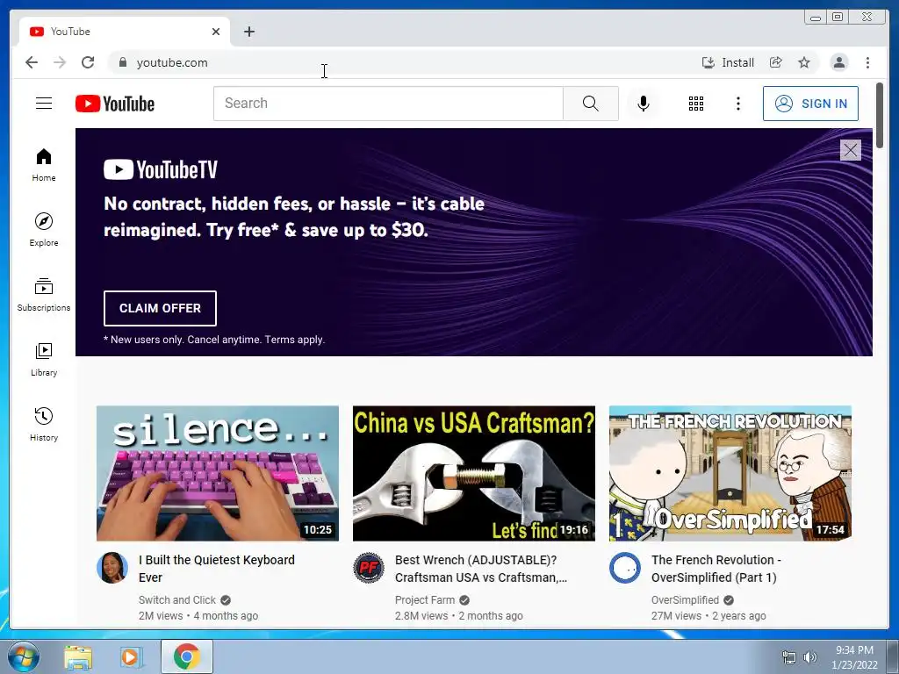Open Explore in sidebar
The width and height of the screenshot is (899, 674).
pyautogui.click(x=44, y=230)
